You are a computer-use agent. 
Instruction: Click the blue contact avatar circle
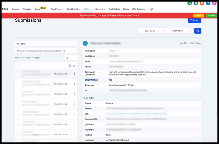point(85,43)
